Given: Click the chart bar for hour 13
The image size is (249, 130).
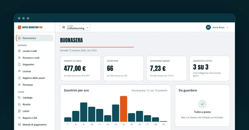Looking at the screenshot, I should tap(116, 113).
